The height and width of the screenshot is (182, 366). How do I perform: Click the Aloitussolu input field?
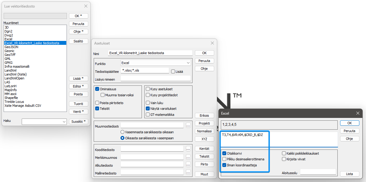(318, 172)
